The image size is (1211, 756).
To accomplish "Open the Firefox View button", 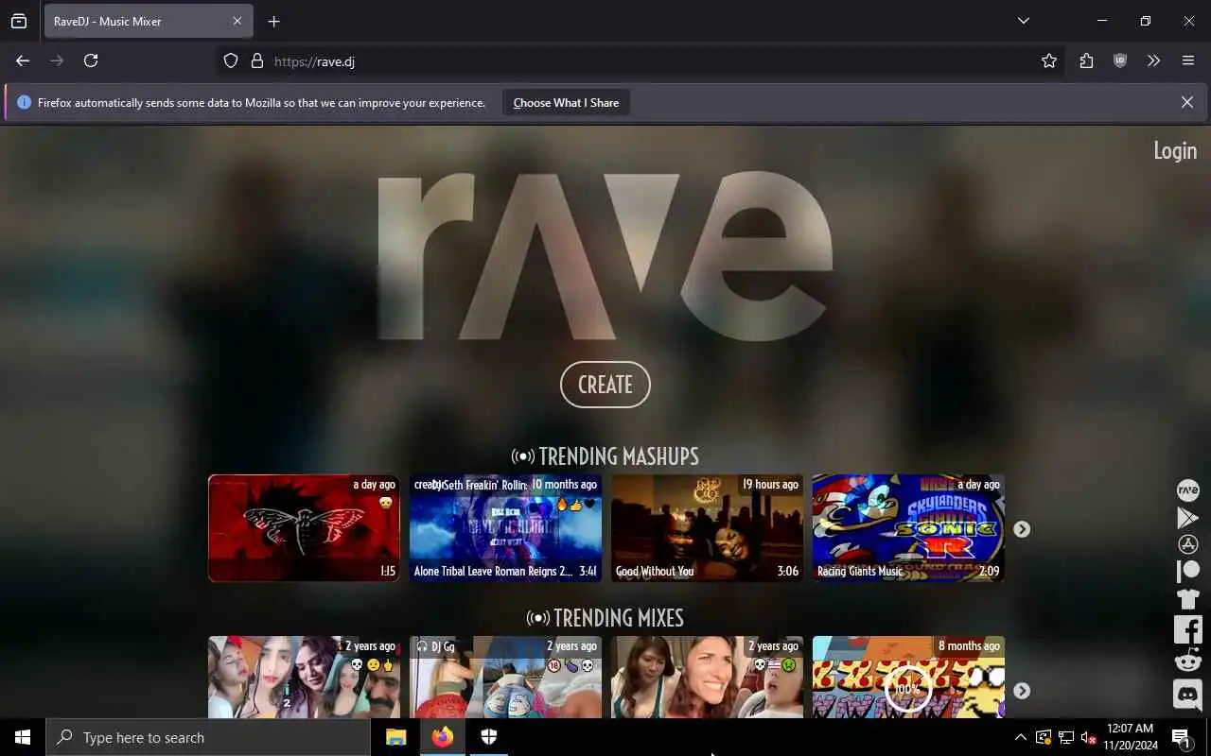I will pos(19,21).
